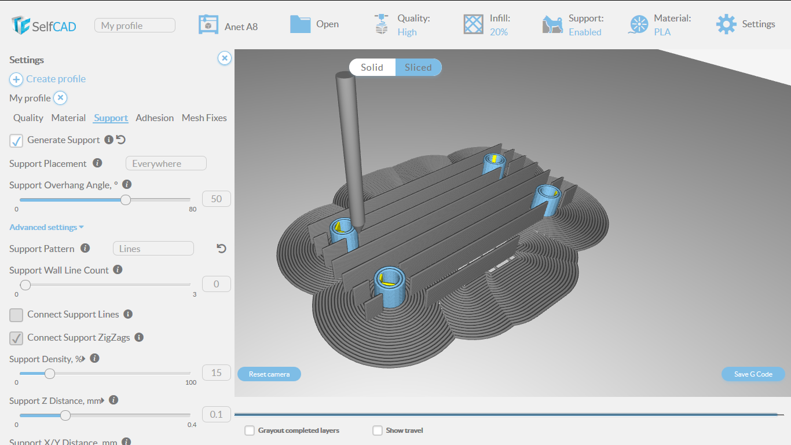Image resolution: width=791 pixels, height=445 pixels.
Task: Show info for Generate Support
Action: 108,140
